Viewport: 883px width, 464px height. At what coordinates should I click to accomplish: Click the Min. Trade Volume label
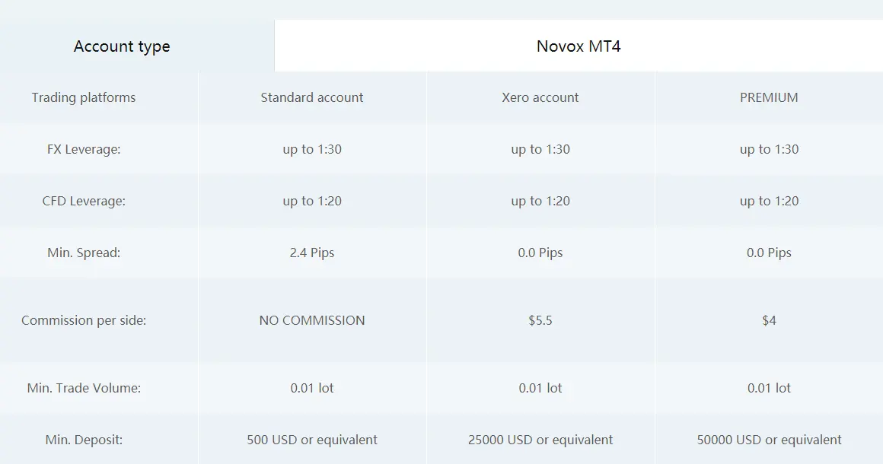click(83, 387)
